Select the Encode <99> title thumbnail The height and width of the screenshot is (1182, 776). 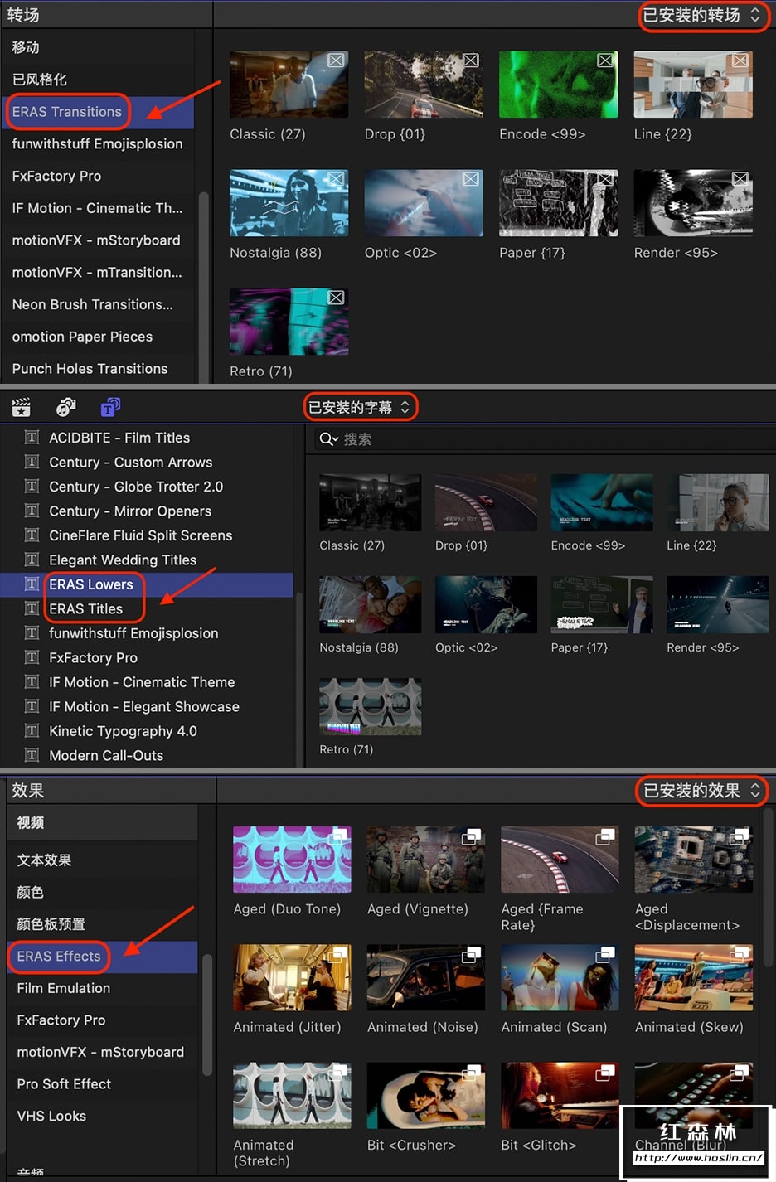(x=602, y=502)
